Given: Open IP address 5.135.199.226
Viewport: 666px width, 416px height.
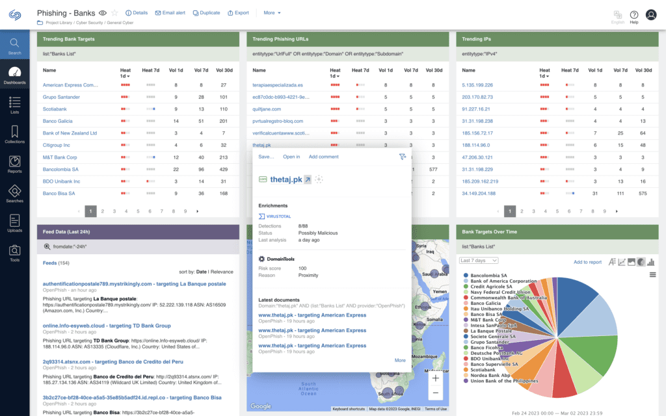Looking at the screenshot, I should tap(477, 85).
